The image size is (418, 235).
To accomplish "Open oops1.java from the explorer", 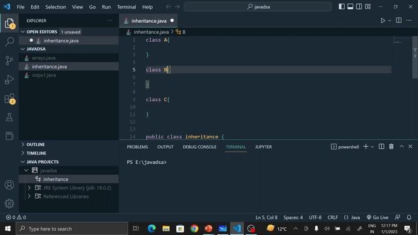I will [69, 75].
